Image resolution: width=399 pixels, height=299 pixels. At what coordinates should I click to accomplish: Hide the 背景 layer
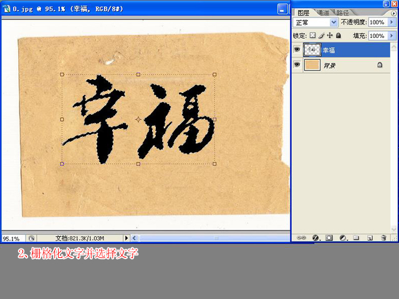[297, 65]
